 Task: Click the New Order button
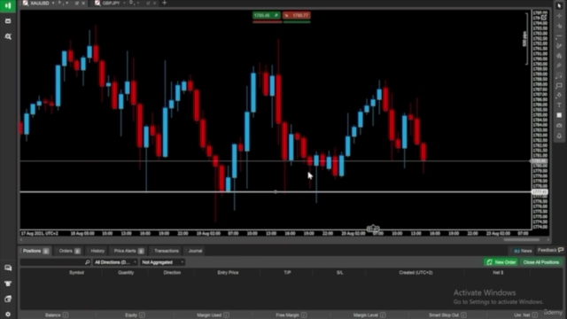(501, 262)
